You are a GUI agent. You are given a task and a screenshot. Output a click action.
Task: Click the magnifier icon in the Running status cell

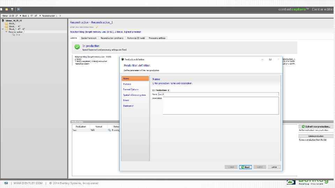pyautogui.click(x=109, y=130)
